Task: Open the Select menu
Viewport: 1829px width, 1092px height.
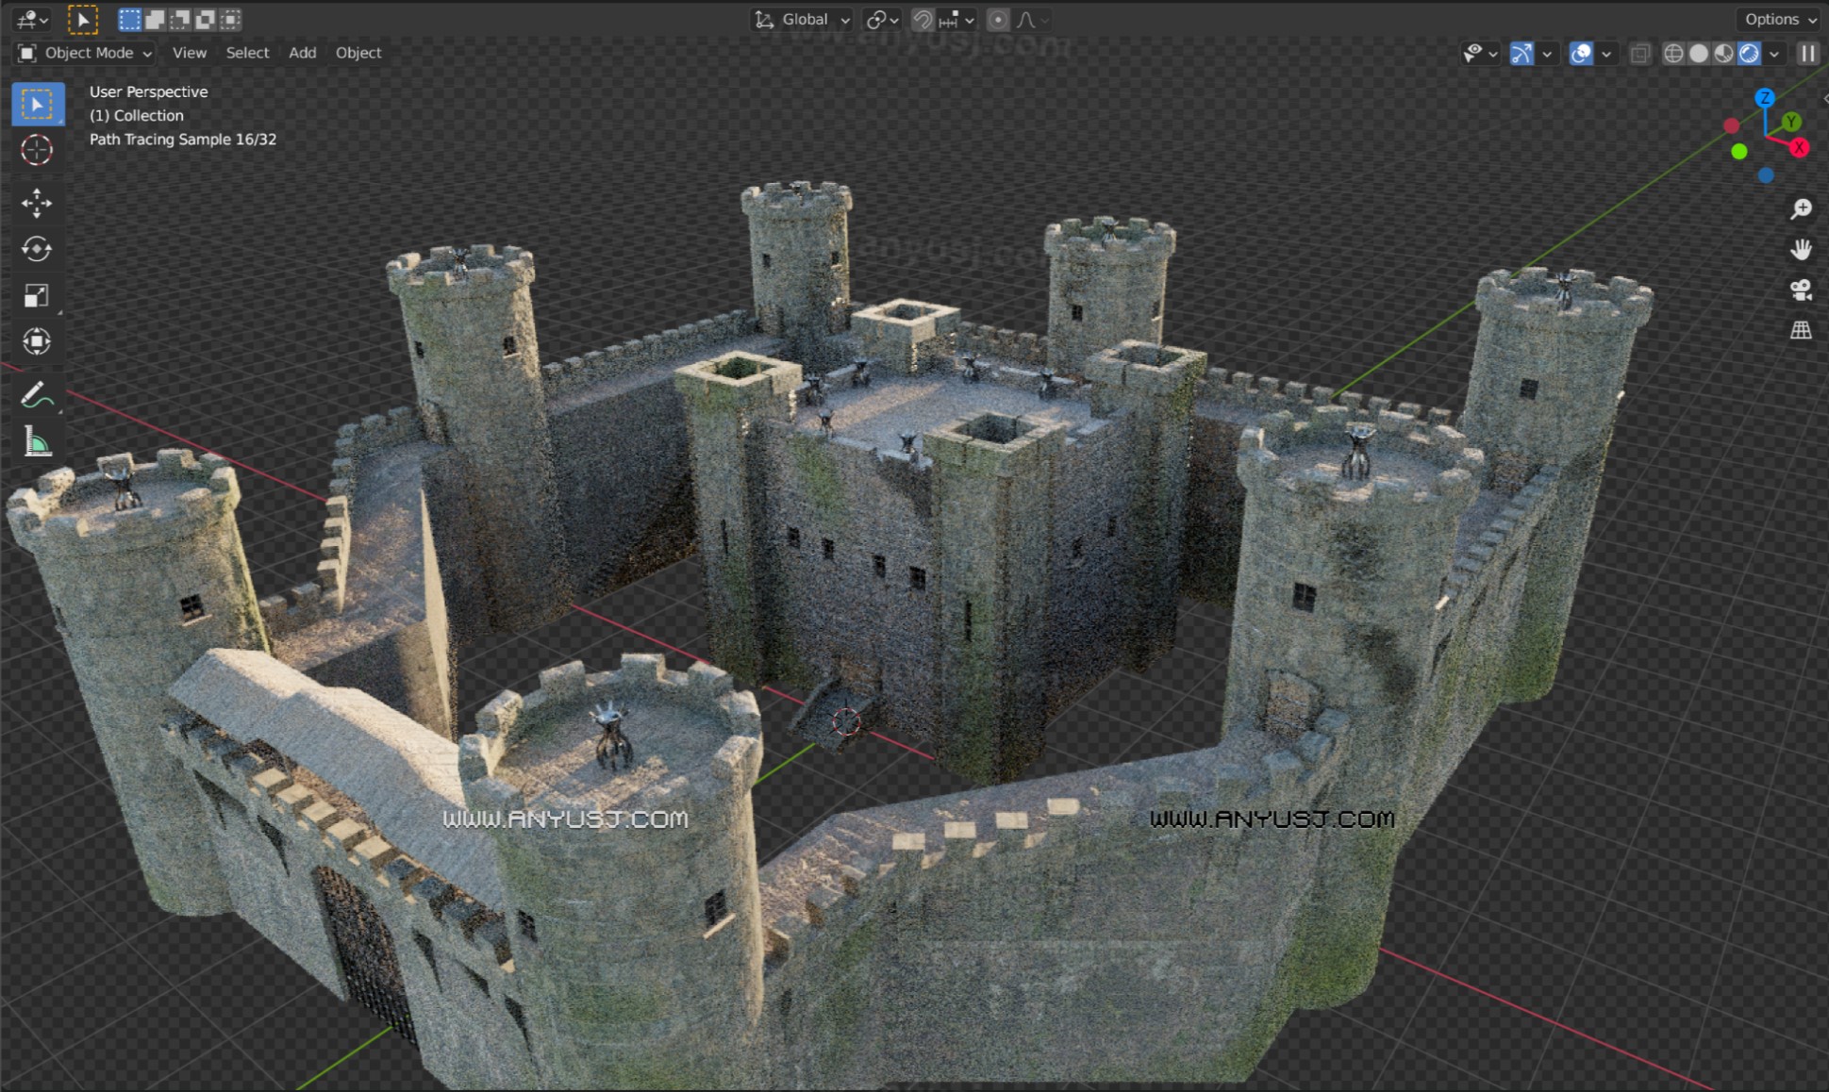Action: [247, 53]
